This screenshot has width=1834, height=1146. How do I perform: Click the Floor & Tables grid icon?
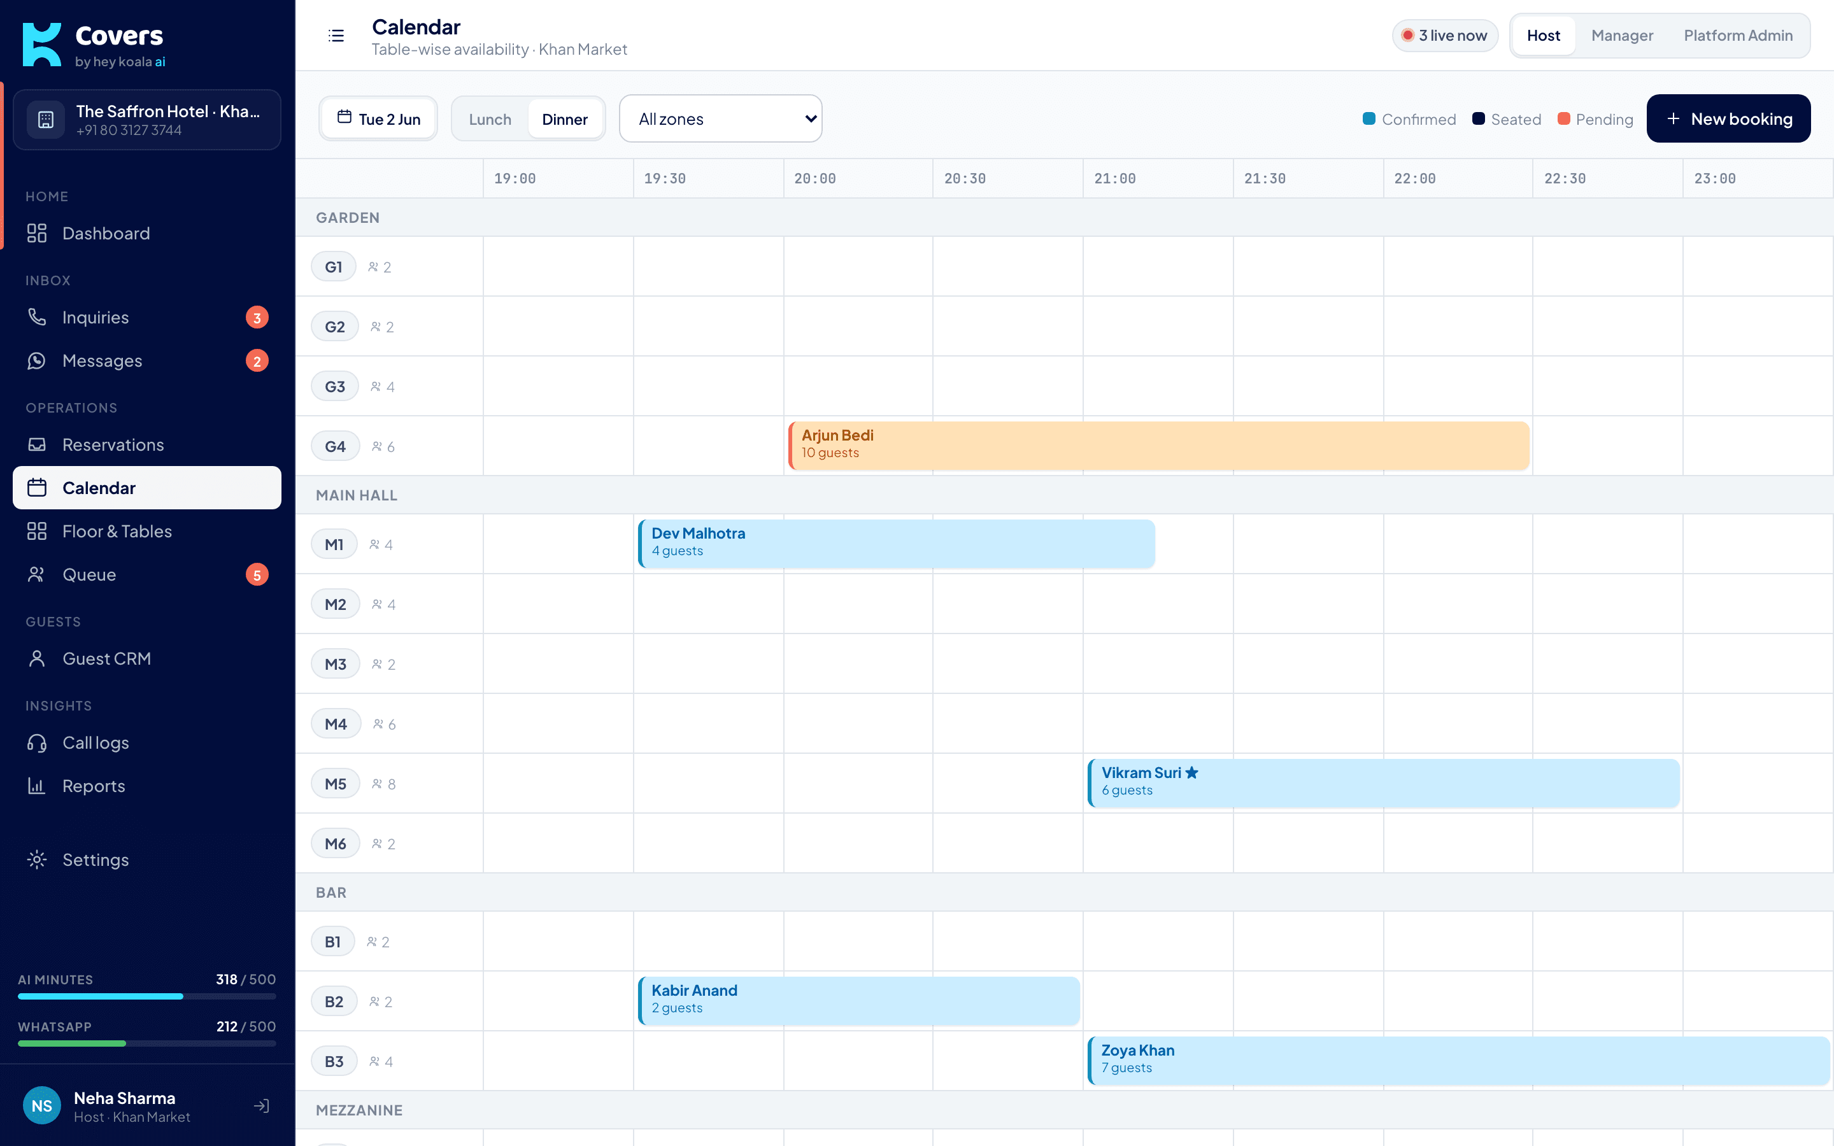[x=36, y=532]
